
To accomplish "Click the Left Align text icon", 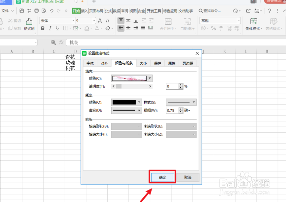I will (121, 28).
